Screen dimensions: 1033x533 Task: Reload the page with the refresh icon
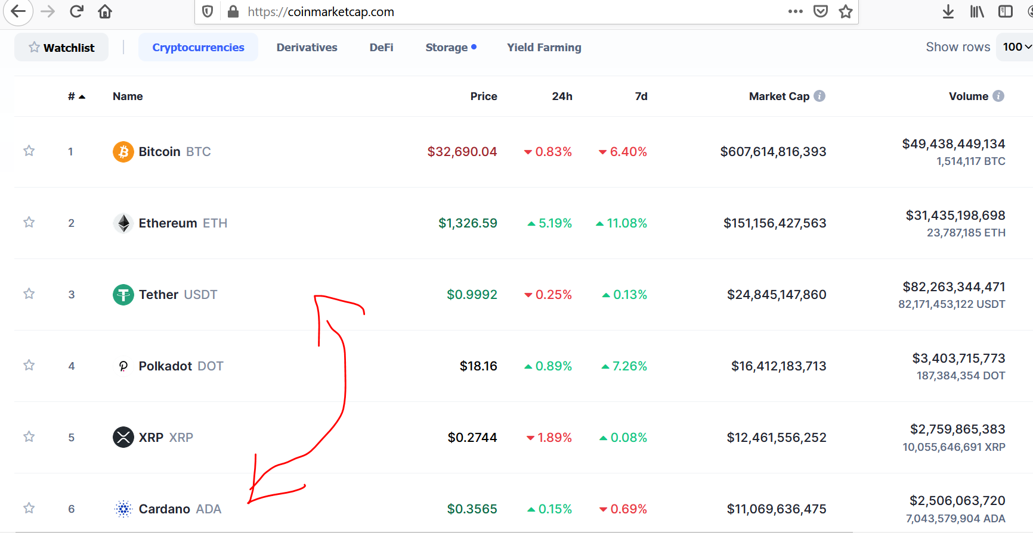[x=76, y=11]
